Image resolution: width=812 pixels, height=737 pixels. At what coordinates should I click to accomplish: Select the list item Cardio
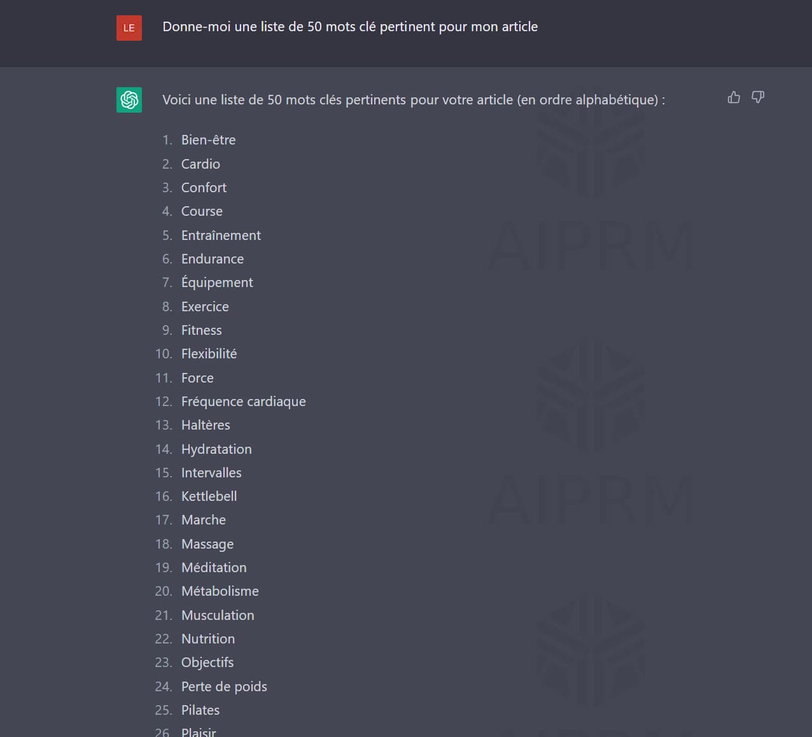(200, 164)
